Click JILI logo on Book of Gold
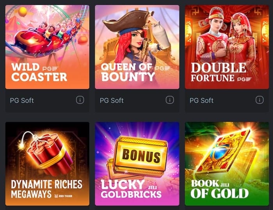The width and height of the screenshot is (273, 210). 225,185
